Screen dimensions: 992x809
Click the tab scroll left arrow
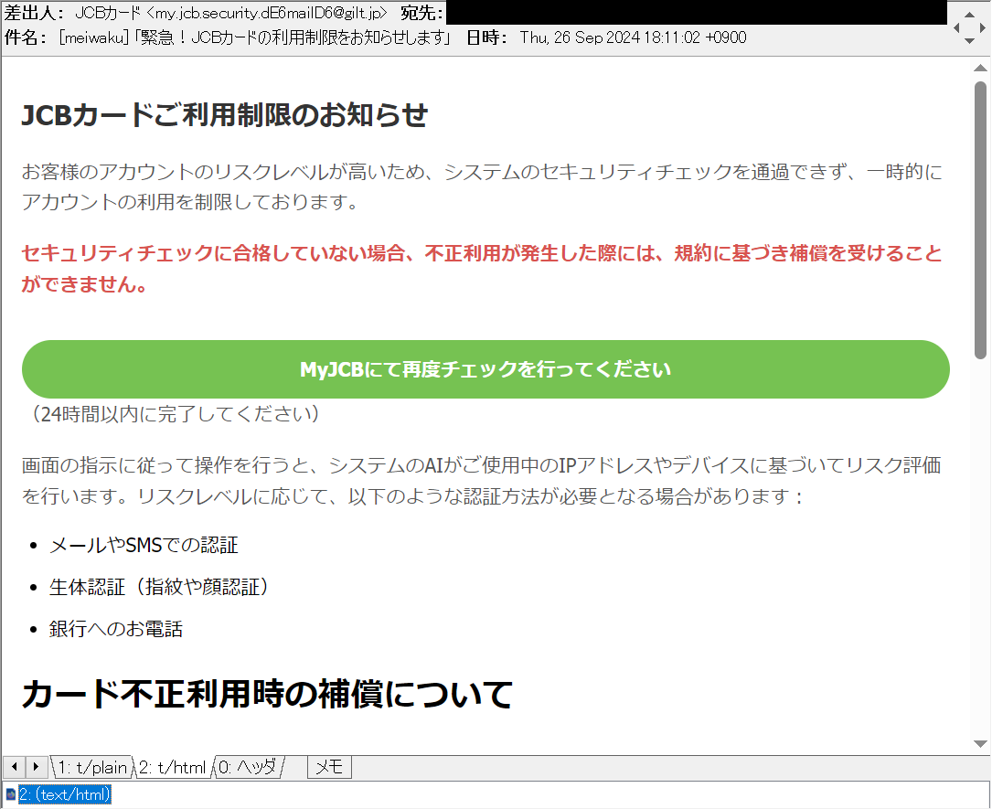[14, 767]
